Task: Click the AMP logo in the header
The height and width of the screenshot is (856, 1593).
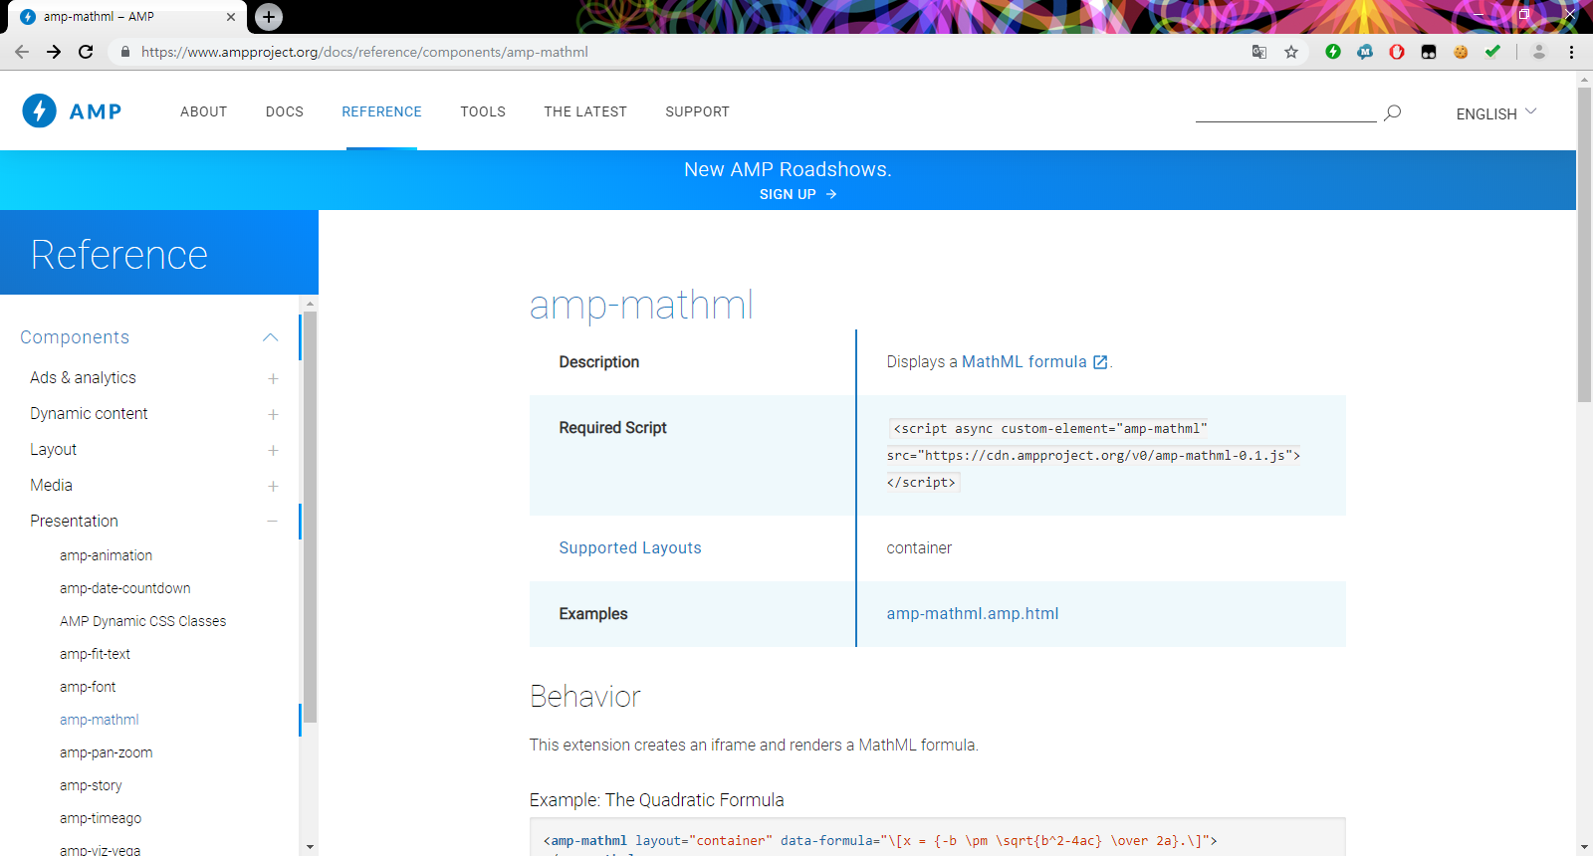Action: point(72,111)
